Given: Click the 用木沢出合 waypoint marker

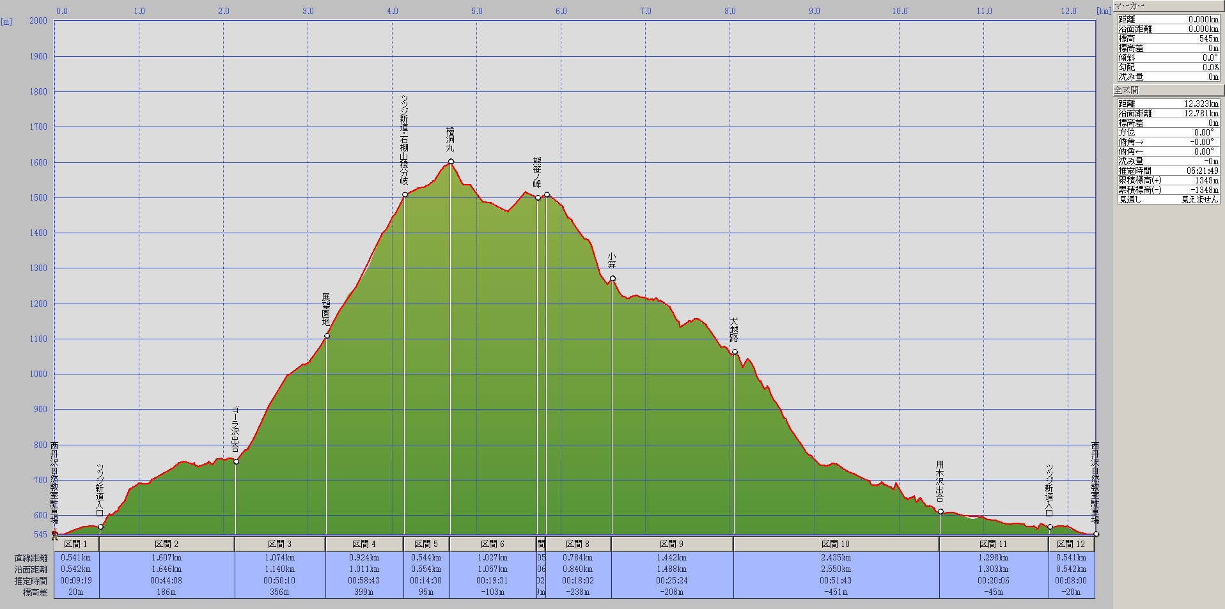Looking at the screenshot, I should click(x=940, y=511).
